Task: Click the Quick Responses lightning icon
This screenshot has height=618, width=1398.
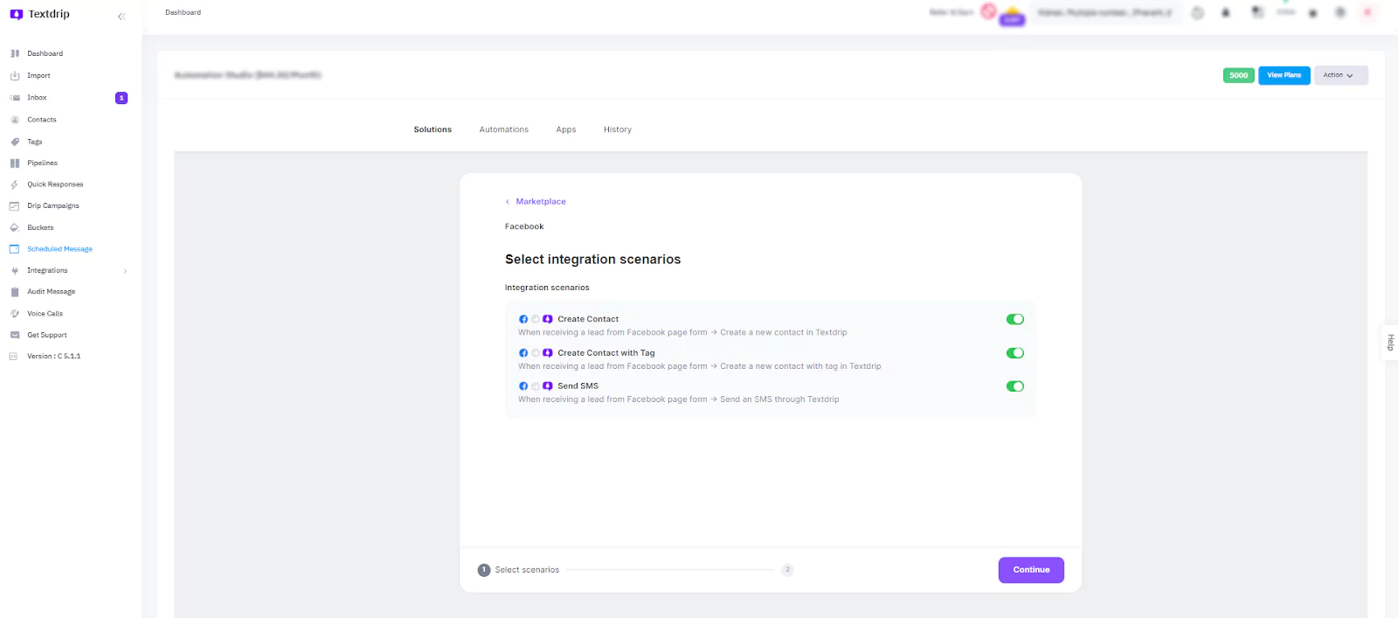Action: click(x=15, y=184)
